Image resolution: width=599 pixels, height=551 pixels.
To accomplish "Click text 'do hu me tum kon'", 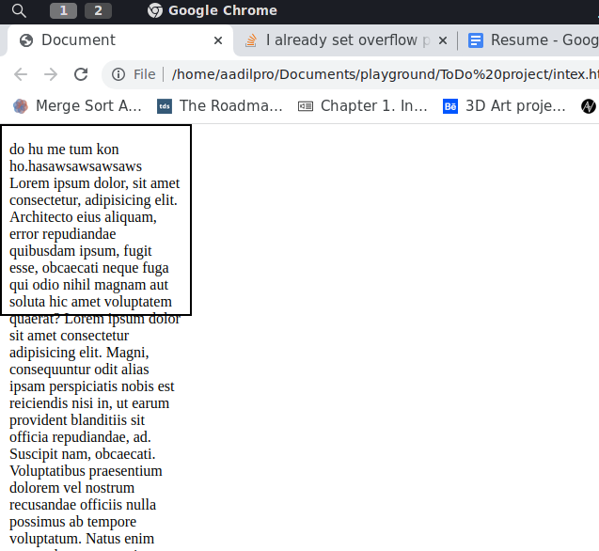I will tap(64, 149).
